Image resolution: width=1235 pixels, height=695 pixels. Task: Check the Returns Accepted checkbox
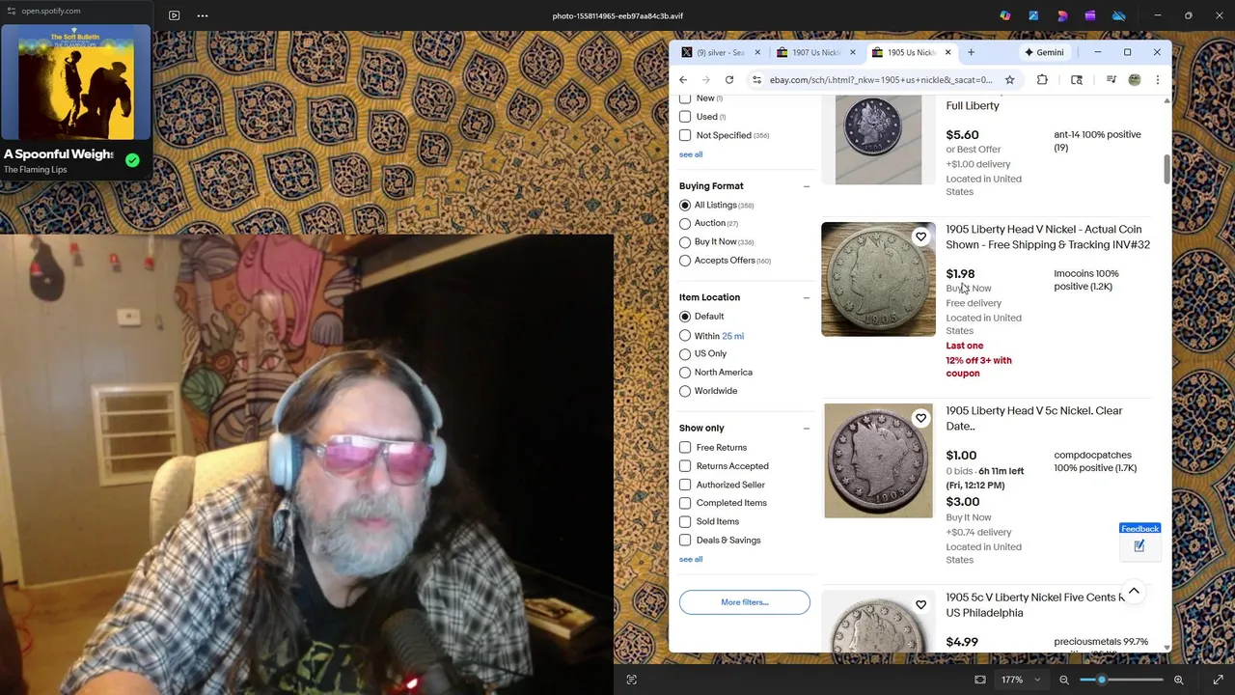[x=685, y=466]
